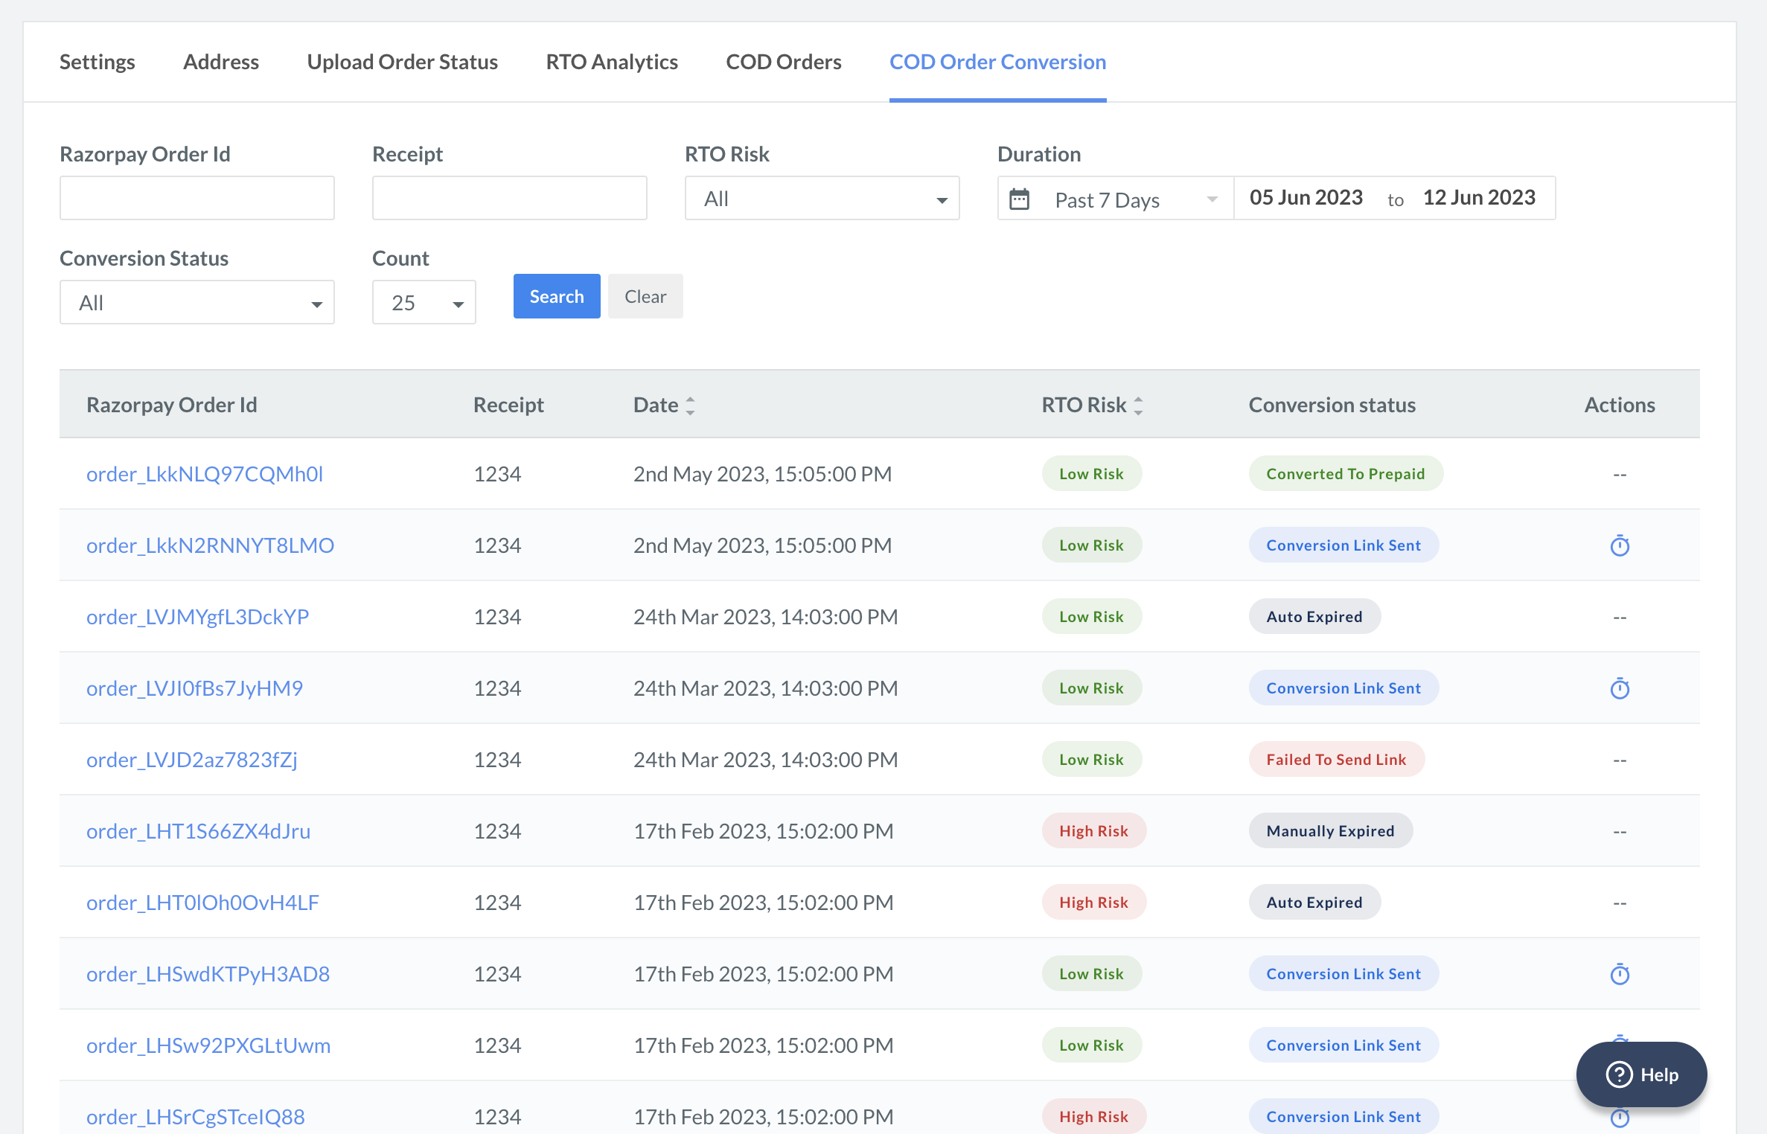Open the Count dropdown showing 25
The image size is (1767, 1134).
click(424, 302)
